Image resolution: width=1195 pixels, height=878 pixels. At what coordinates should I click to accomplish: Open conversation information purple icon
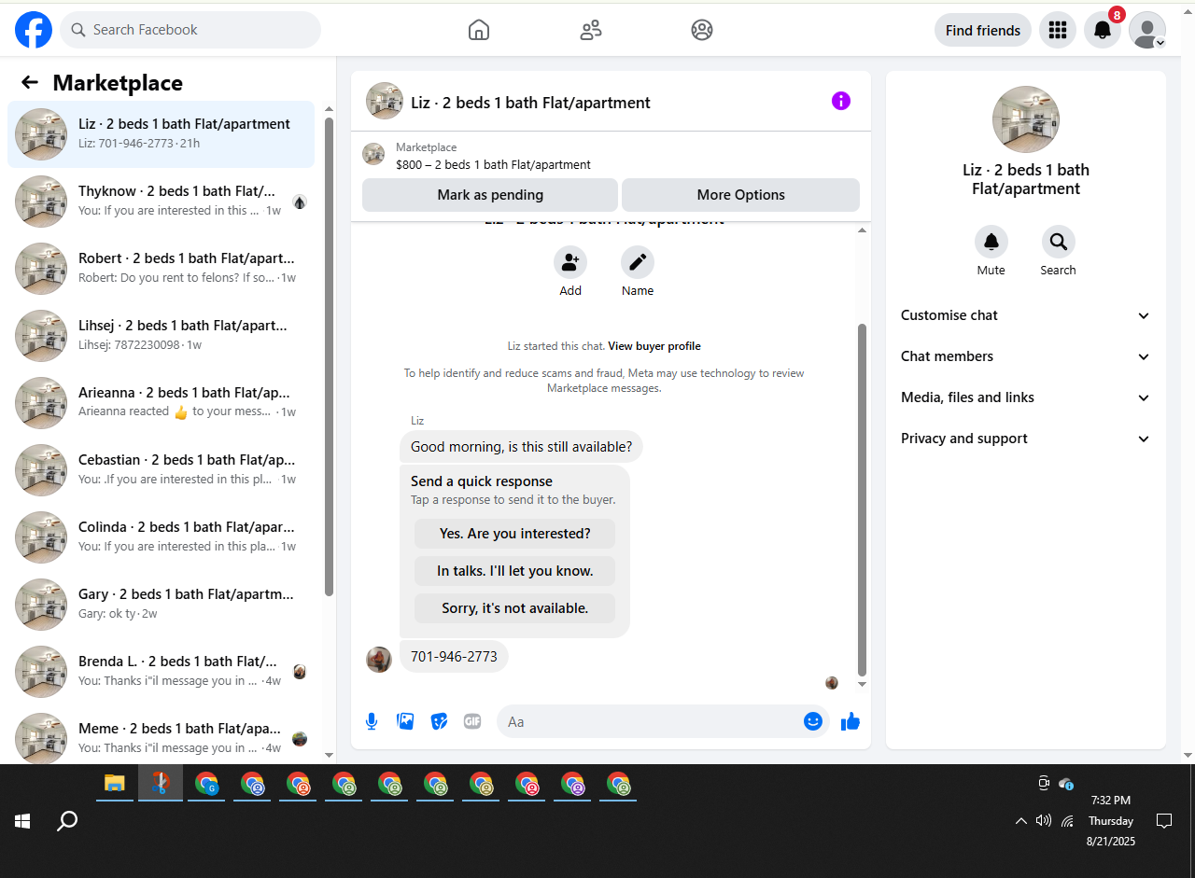[841, 101]
